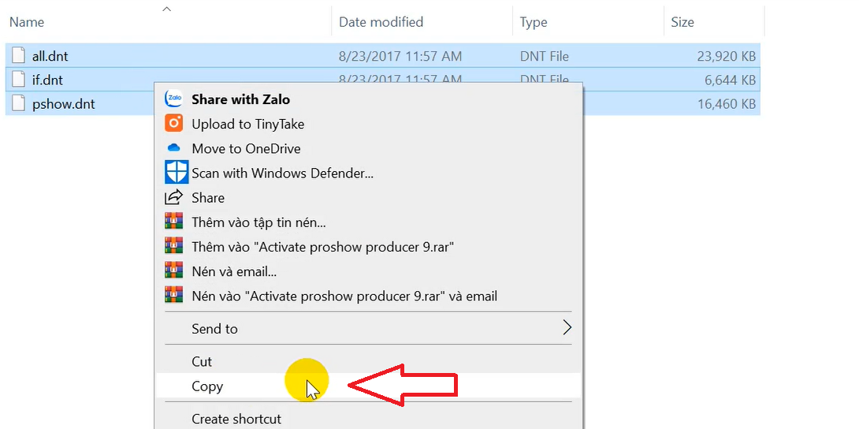Click the Type column header
This screenshot has width=859, height=429.
click(x=534, y=22)
